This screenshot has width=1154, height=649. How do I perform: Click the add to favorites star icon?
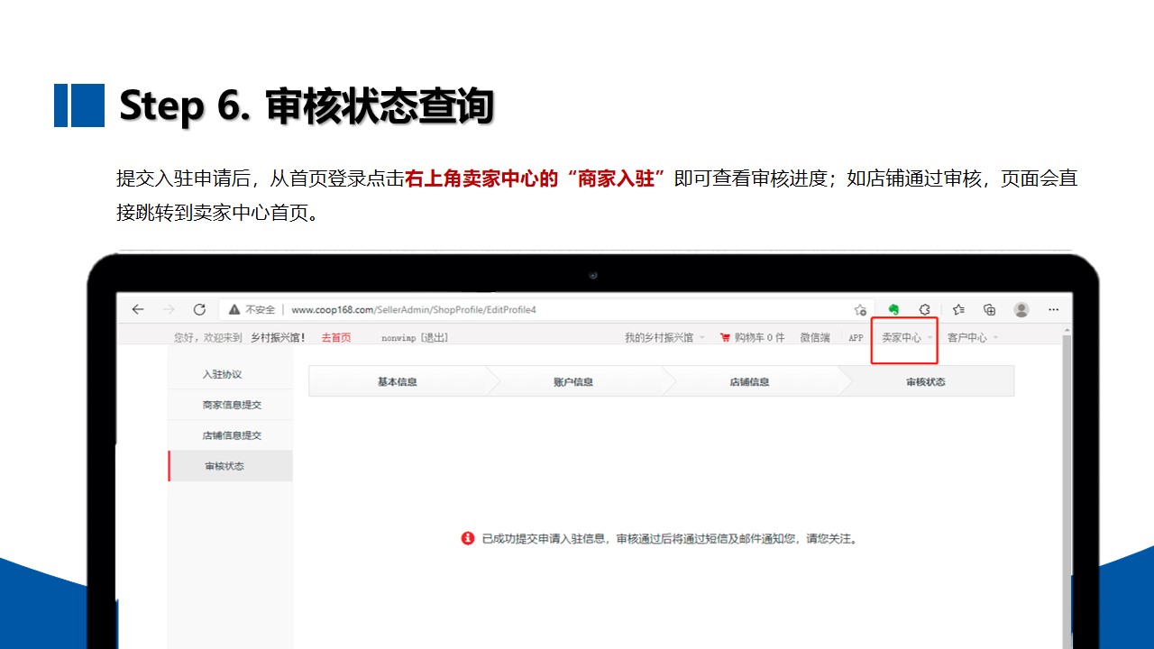click(x=860, y=309)
